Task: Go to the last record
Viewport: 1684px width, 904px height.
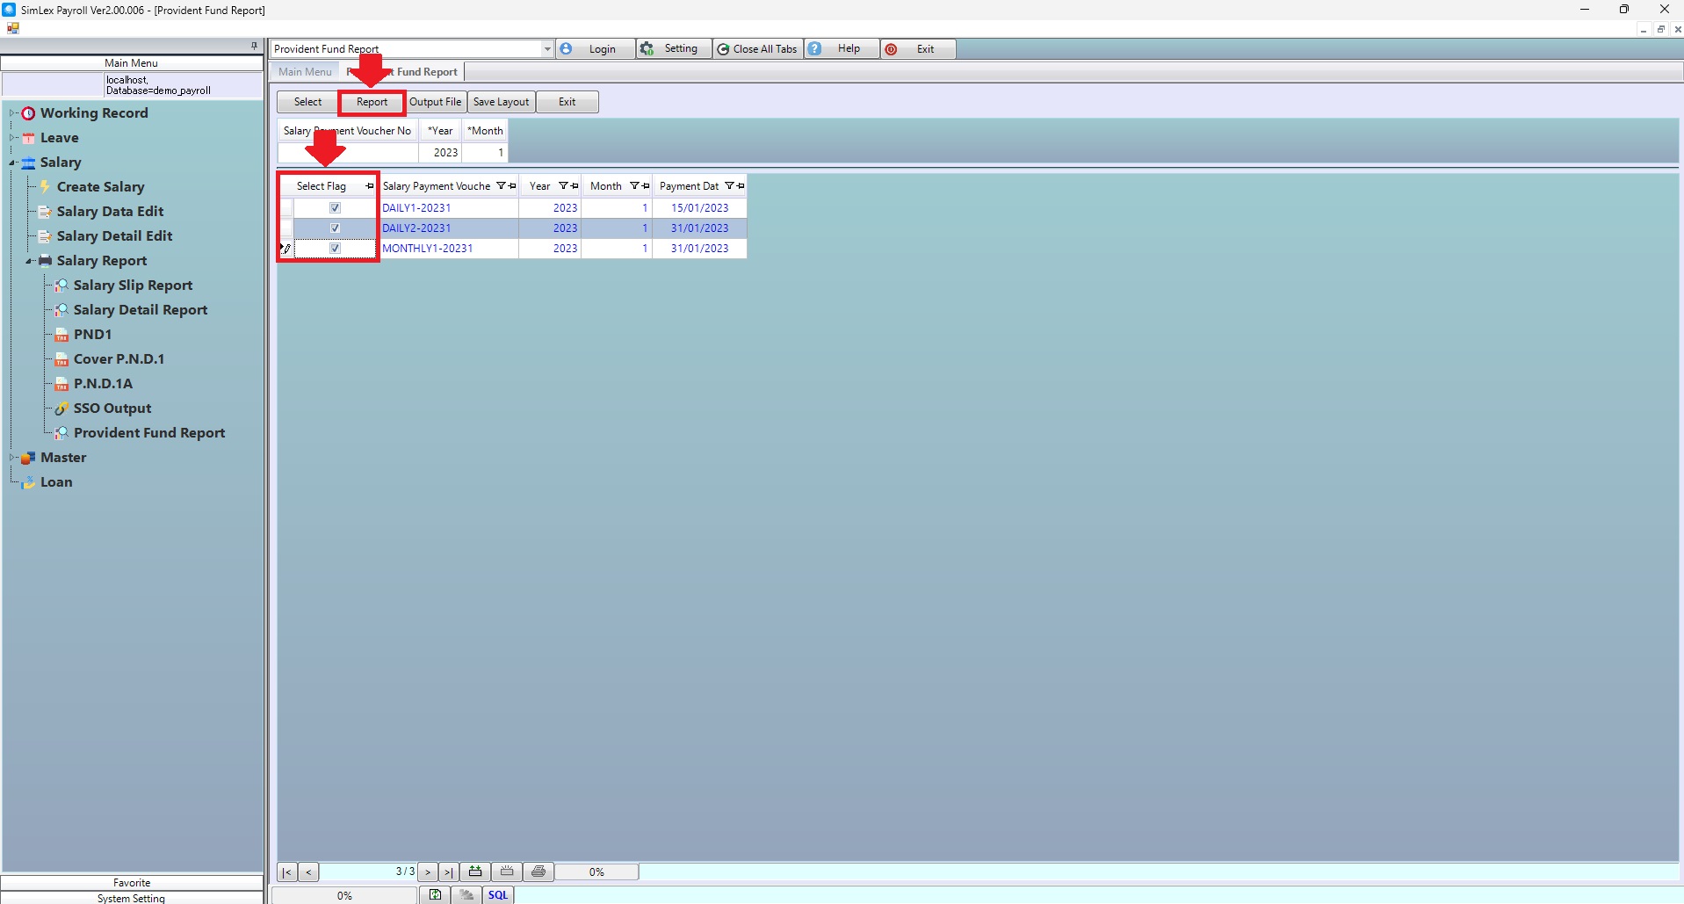Action: (448, 872)
